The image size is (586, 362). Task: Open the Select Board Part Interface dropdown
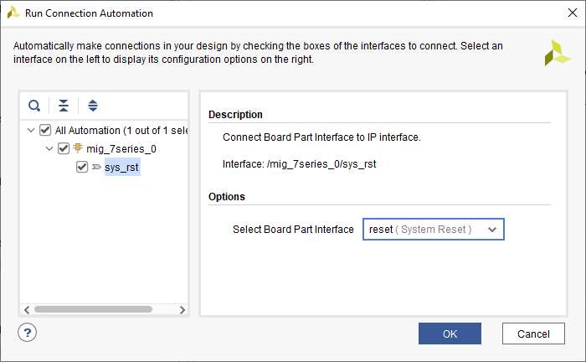433,230
